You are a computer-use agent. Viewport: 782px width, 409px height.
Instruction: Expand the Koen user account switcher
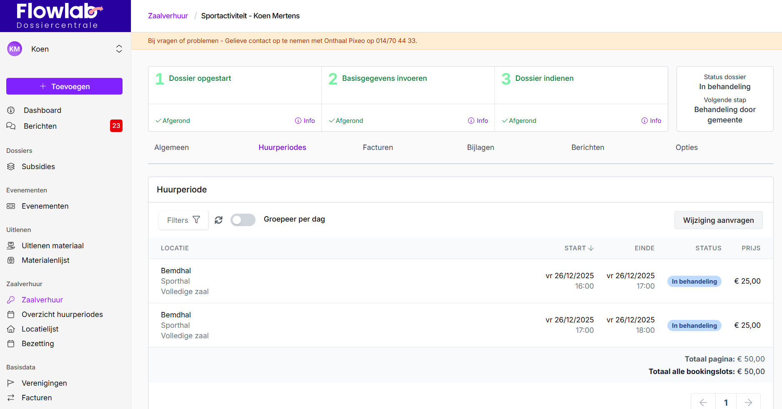point(119,49)
